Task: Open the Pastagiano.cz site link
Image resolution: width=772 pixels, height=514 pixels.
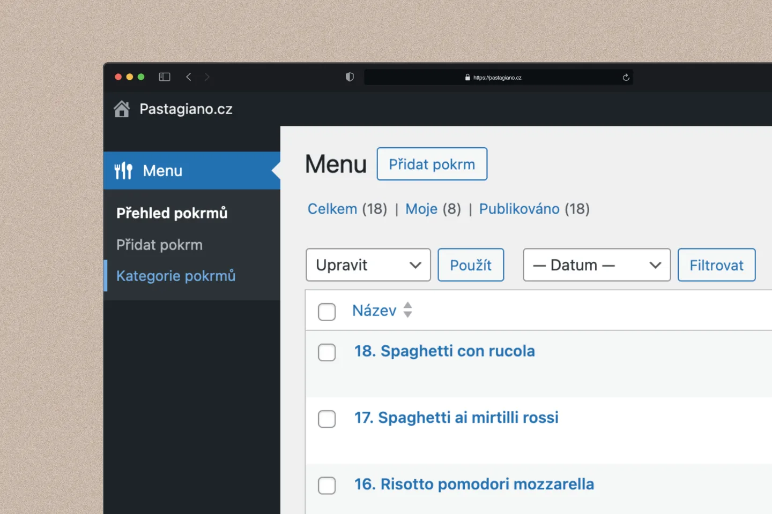Action: (x=186, y=109)
